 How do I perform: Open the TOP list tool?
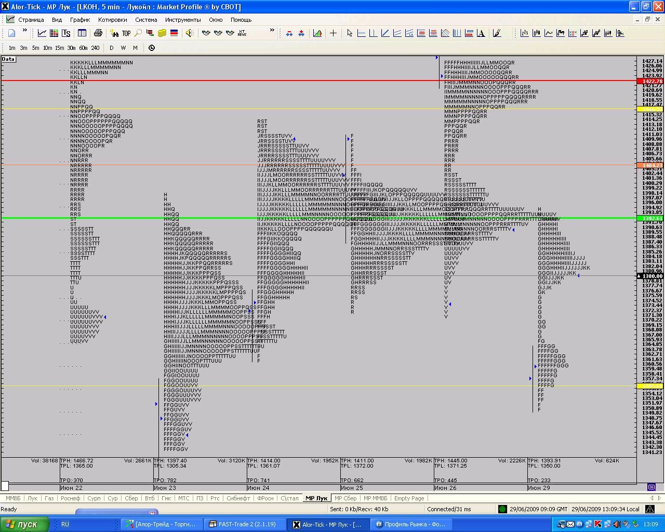click(x=126, y=33)
